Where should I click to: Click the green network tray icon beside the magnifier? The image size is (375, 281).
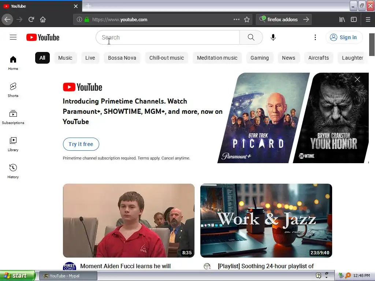tap(341, 276)
